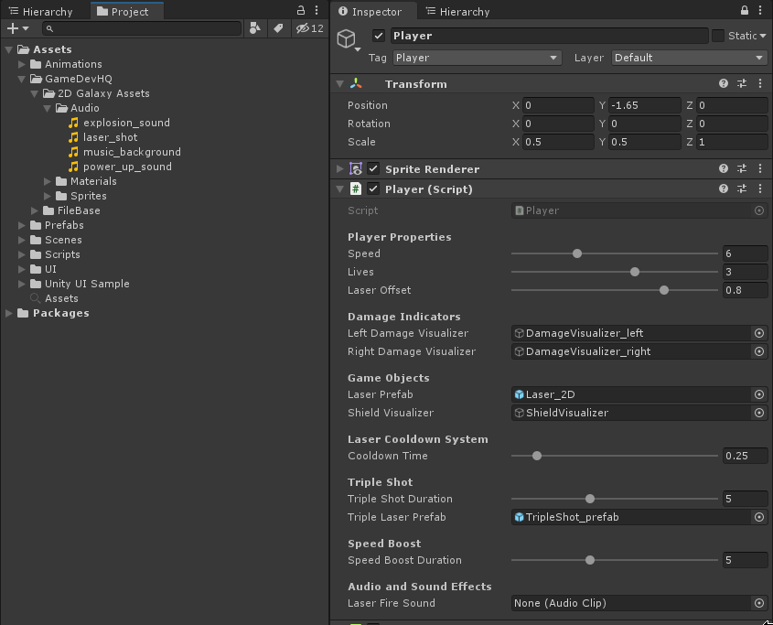Open the Project panel three-dot options menu

point(317,10)
